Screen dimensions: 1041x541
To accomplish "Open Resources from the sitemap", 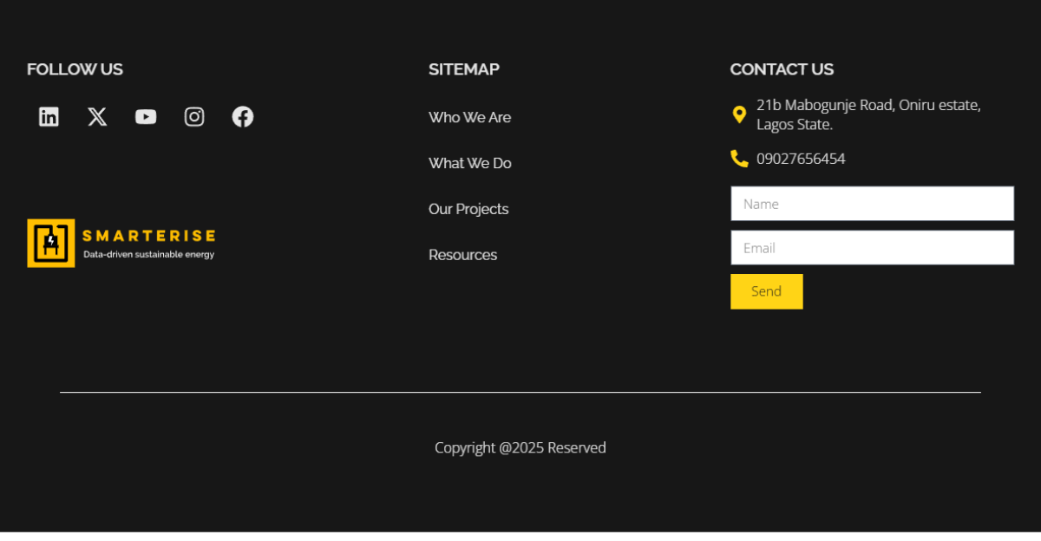I will click(x=462, y=256).
